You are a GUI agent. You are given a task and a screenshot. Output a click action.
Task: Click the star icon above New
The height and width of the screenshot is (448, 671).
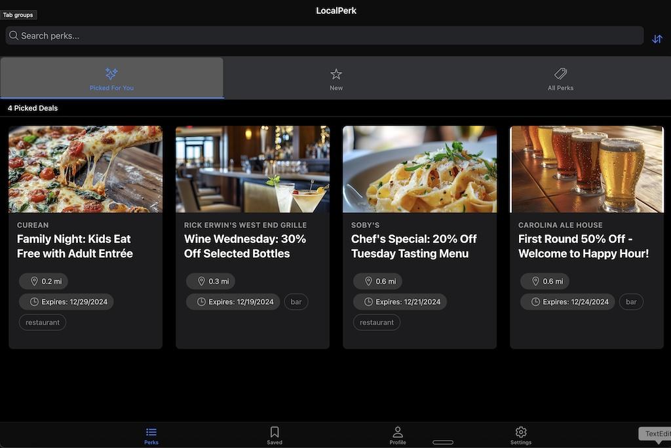coord(336,74)
